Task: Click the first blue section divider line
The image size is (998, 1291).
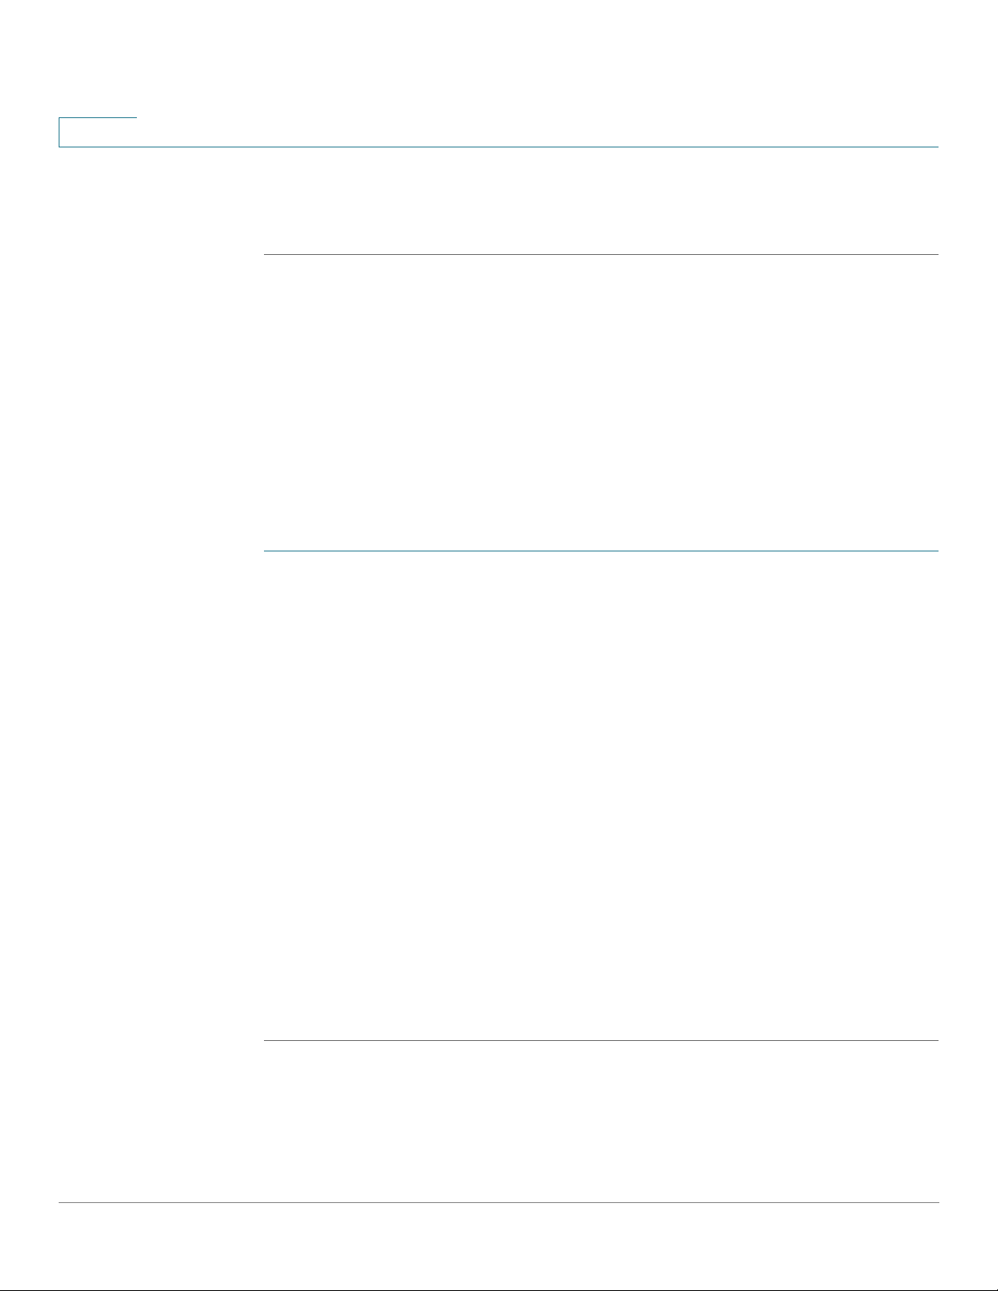Action: click(x=601, y=255)
